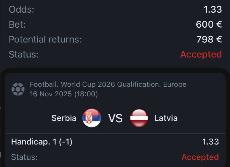
Task: Open the World Cup 2026 Qualification league line
Action: tap(108, 85)
